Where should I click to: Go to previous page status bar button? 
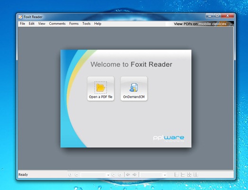click(x=77, y=174)
